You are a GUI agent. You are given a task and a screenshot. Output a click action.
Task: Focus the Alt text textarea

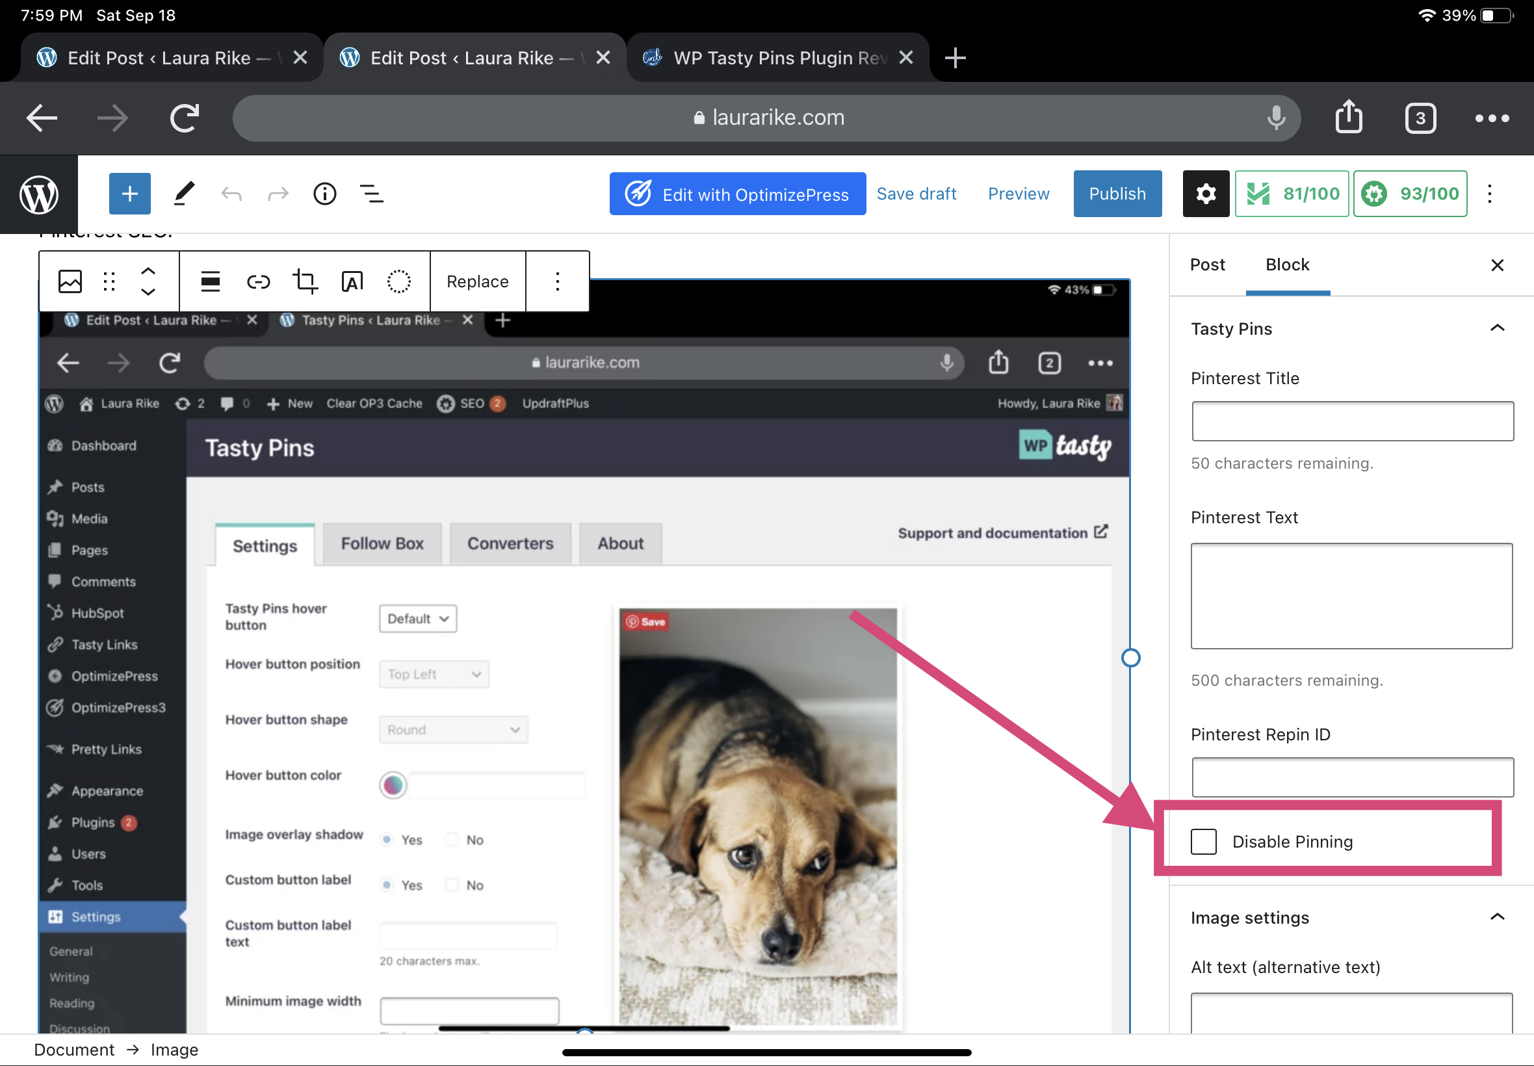(1352, 1013)
